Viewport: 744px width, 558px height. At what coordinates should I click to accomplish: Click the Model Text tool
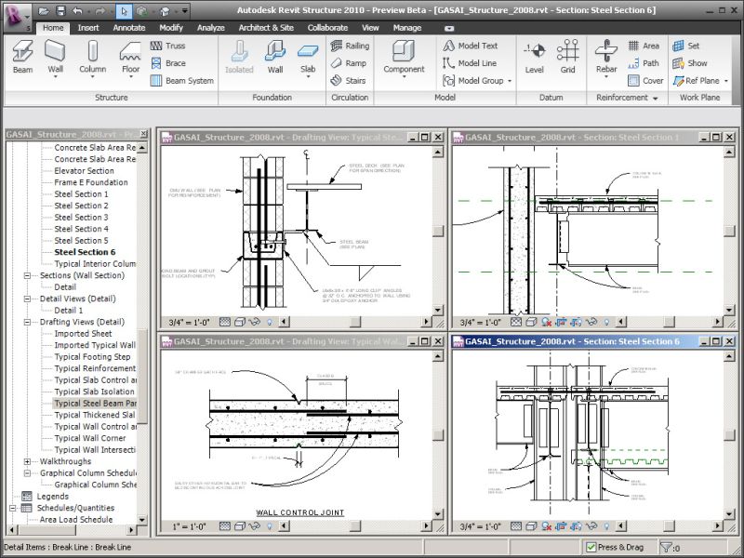[470, 46]
